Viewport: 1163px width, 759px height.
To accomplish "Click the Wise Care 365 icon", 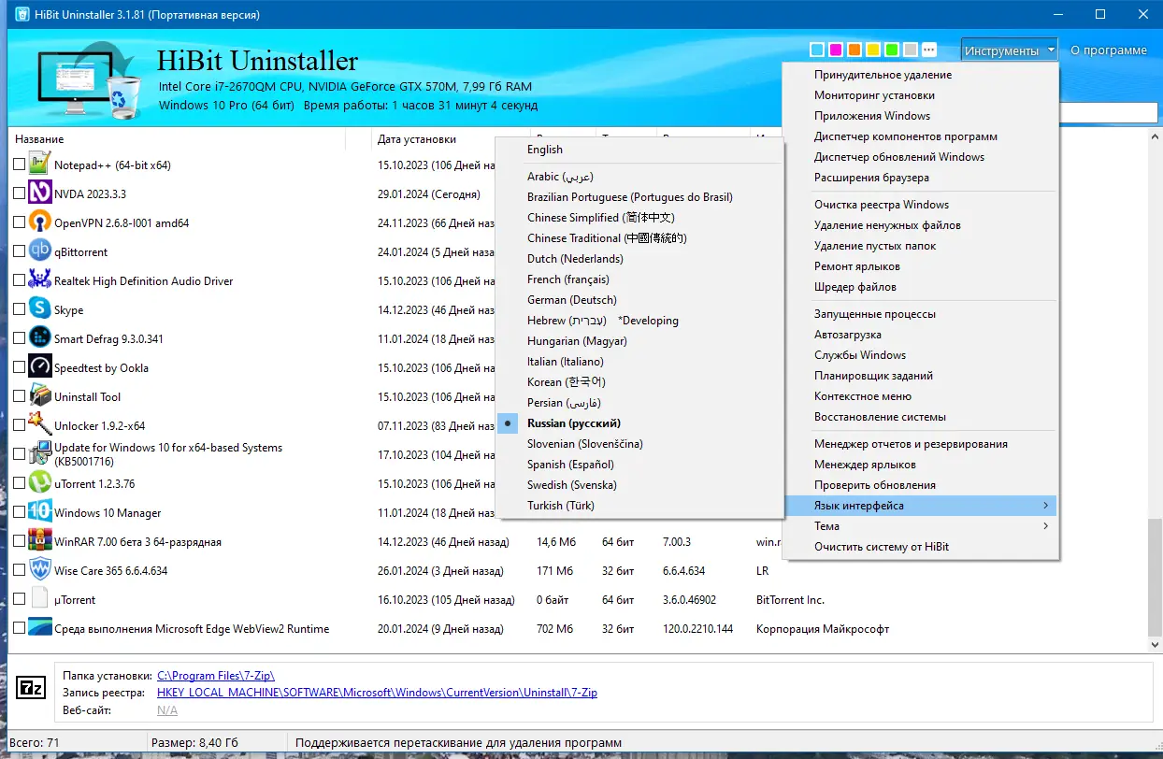I will pyautogui.click(x=39, y=570).
